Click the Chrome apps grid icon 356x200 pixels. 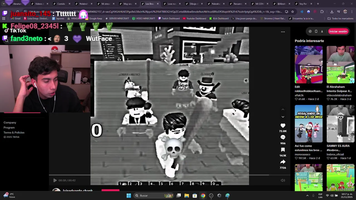pos(4,19)
